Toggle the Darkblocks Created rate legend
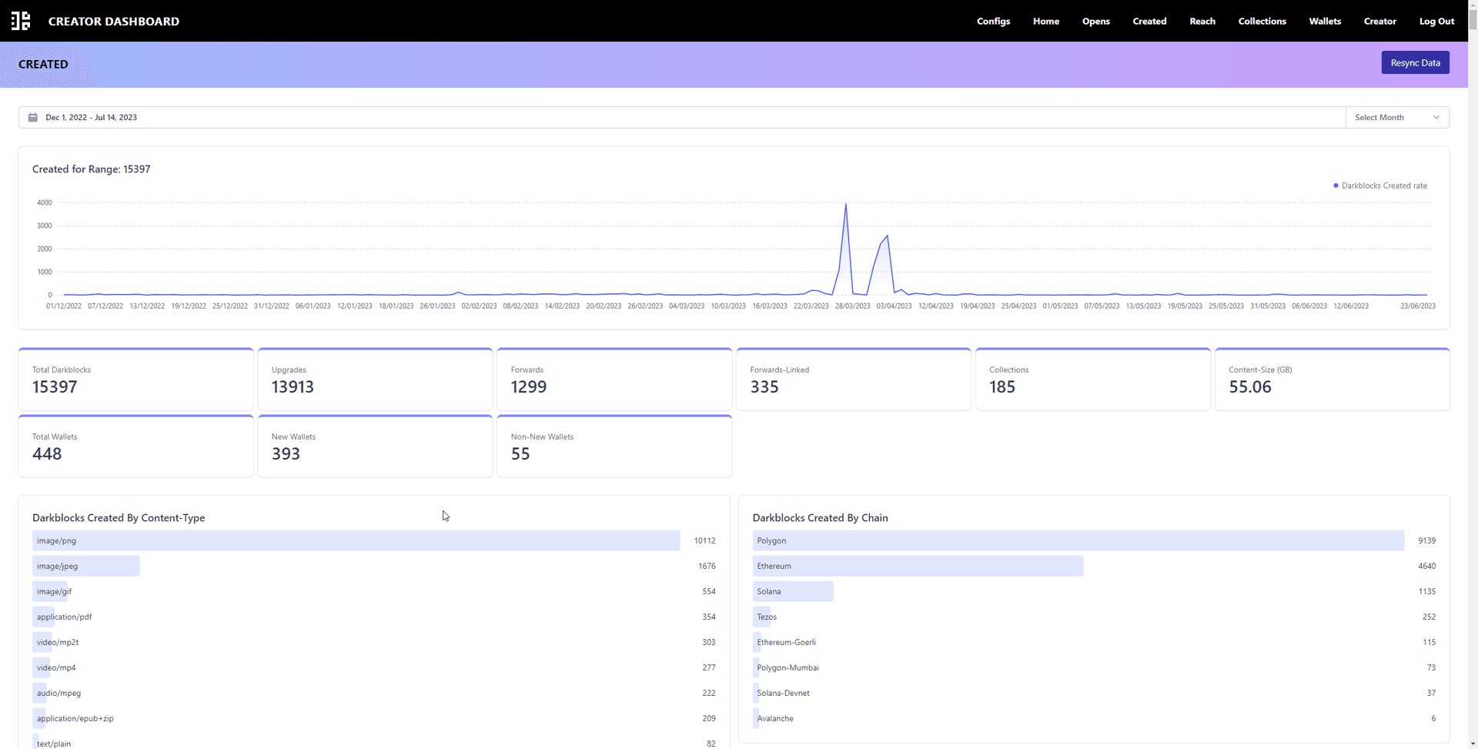 (x=1379, y=186)
